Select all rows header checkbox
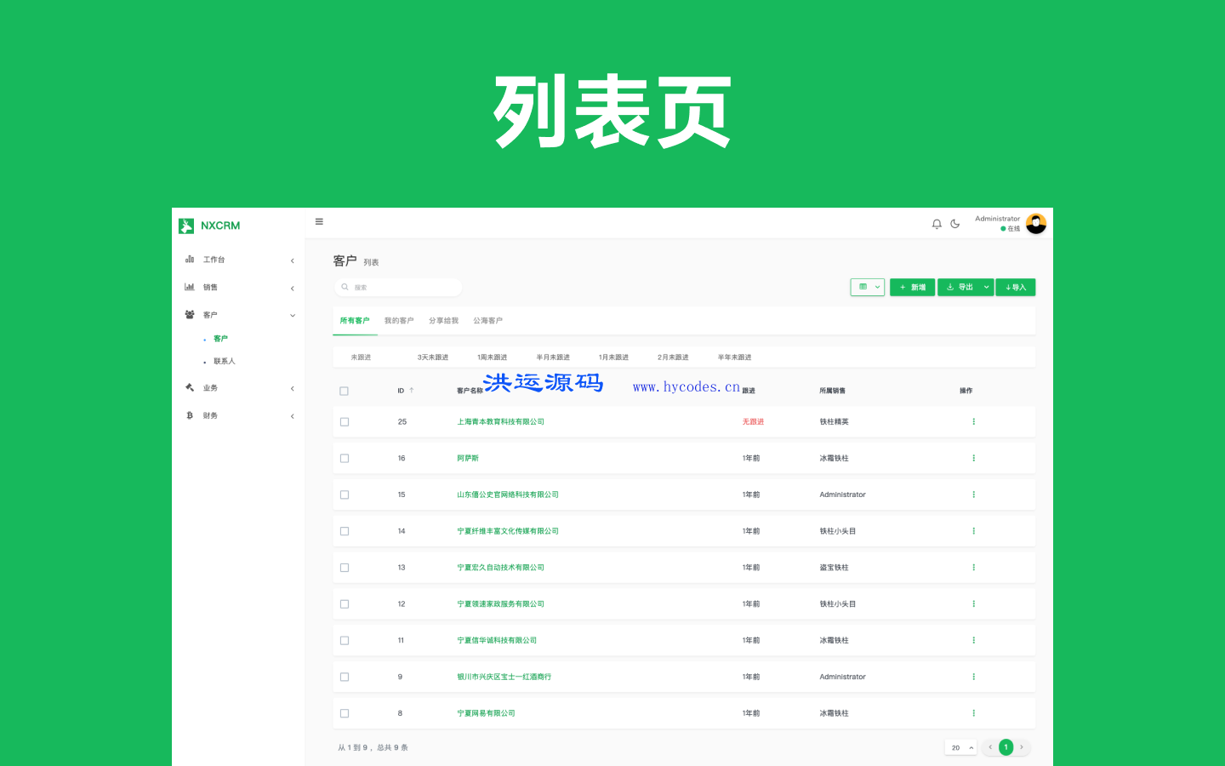 pyautogui.click(x=345, y=391)
